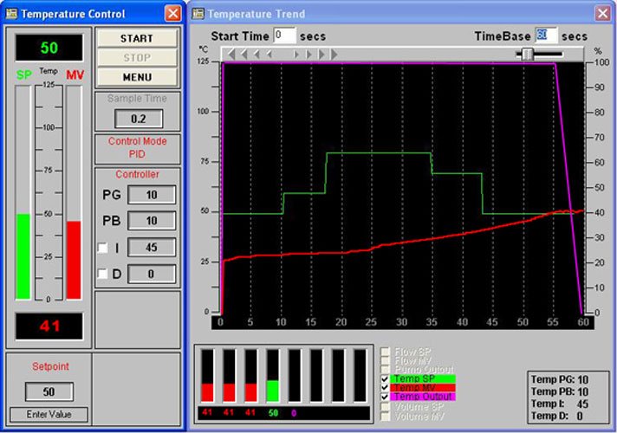The width and height of the screenshot is (617, 433).
Task: Click the Temperature Control window title icon
Action: pyautogui.click(x=10, y=14)
